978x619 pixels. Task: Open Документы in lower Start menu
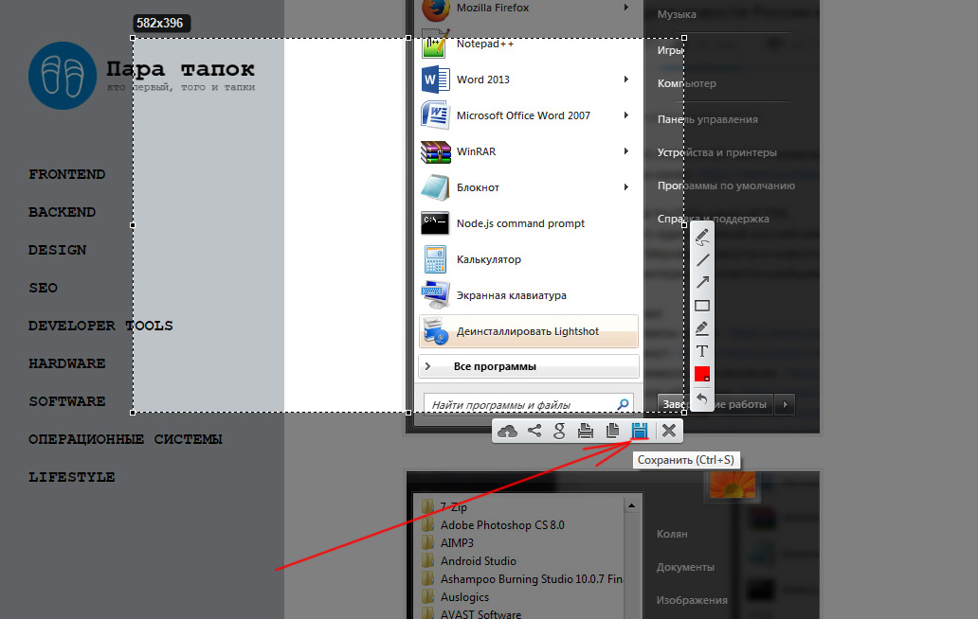[x=685, y=567]
